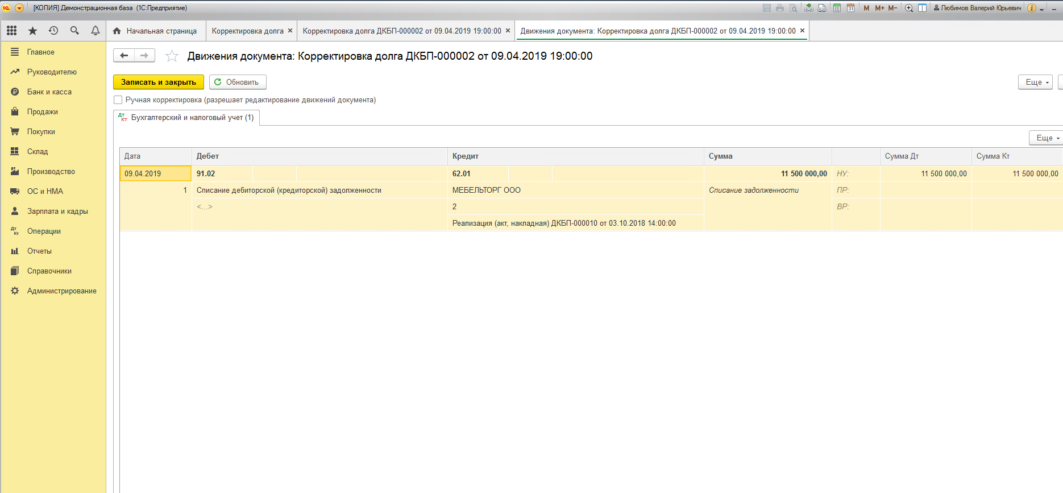Select credit account 62.01 cell
The image size is (1063, 493).
(478, 173)
